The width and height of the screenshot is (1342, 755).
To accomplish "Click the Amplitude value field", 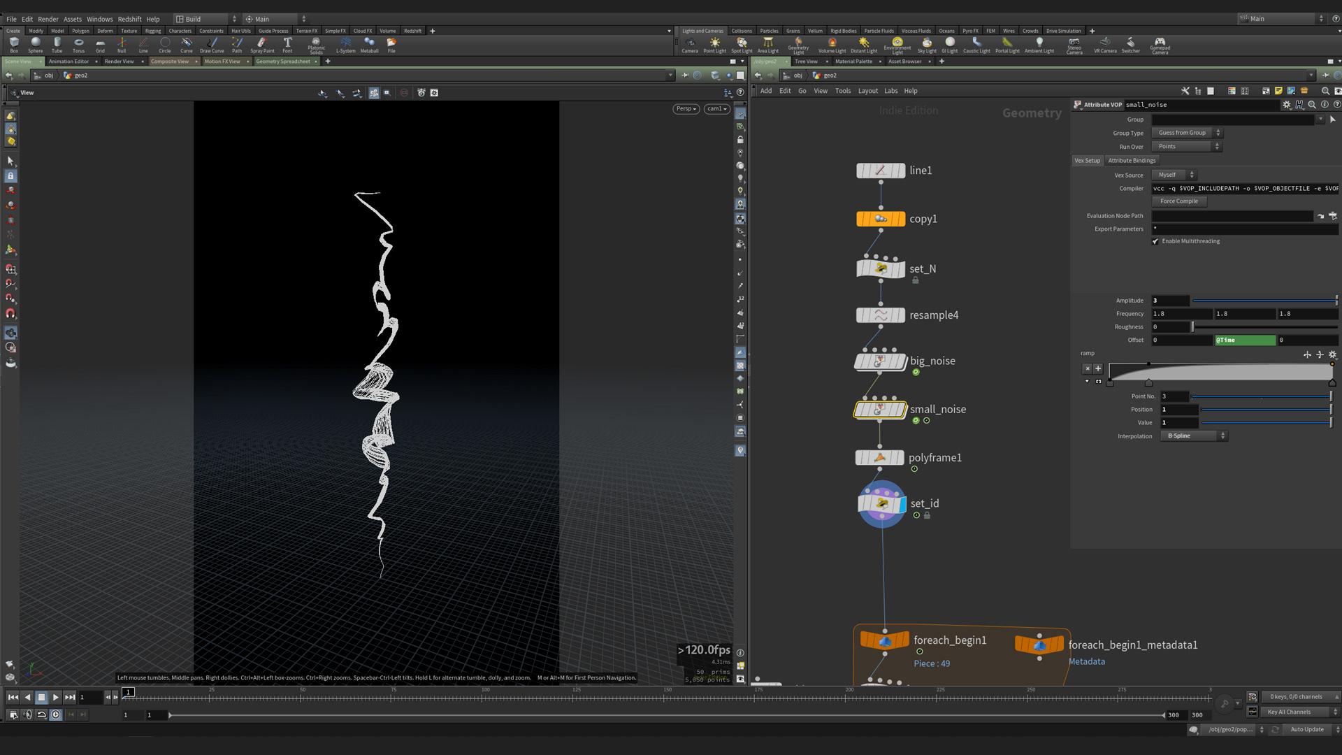I will pyautogui.click(x=1170, y=301).
